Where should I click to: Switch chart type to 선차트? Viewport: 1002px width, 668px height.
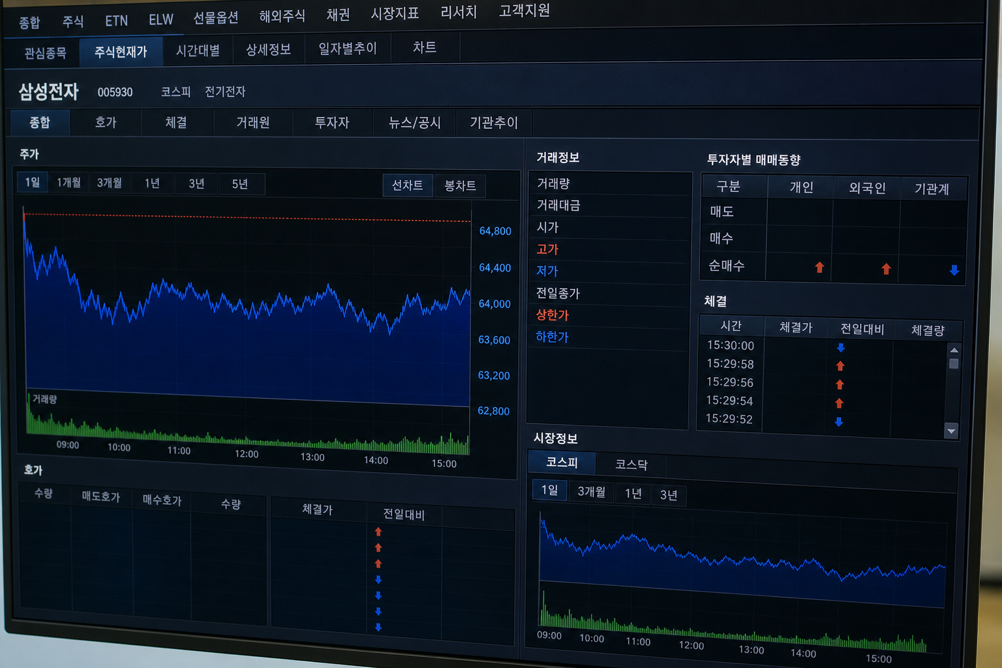pos(407,185)
